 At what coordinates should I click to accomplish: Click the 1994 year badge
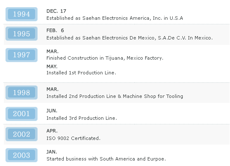click(x=22, y=14)
